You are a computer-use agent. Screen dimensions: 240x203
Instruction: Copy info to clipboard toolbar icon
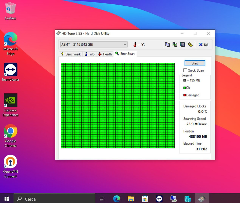pyautogui.click(x=167, y=45)
